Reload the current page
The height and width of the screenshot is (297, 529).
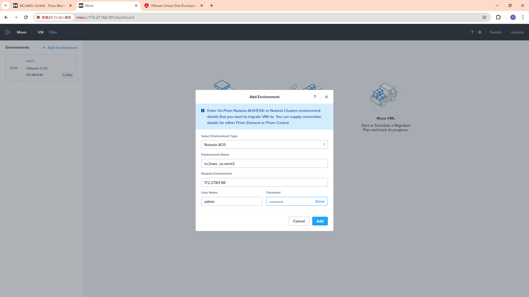point(26,17)
